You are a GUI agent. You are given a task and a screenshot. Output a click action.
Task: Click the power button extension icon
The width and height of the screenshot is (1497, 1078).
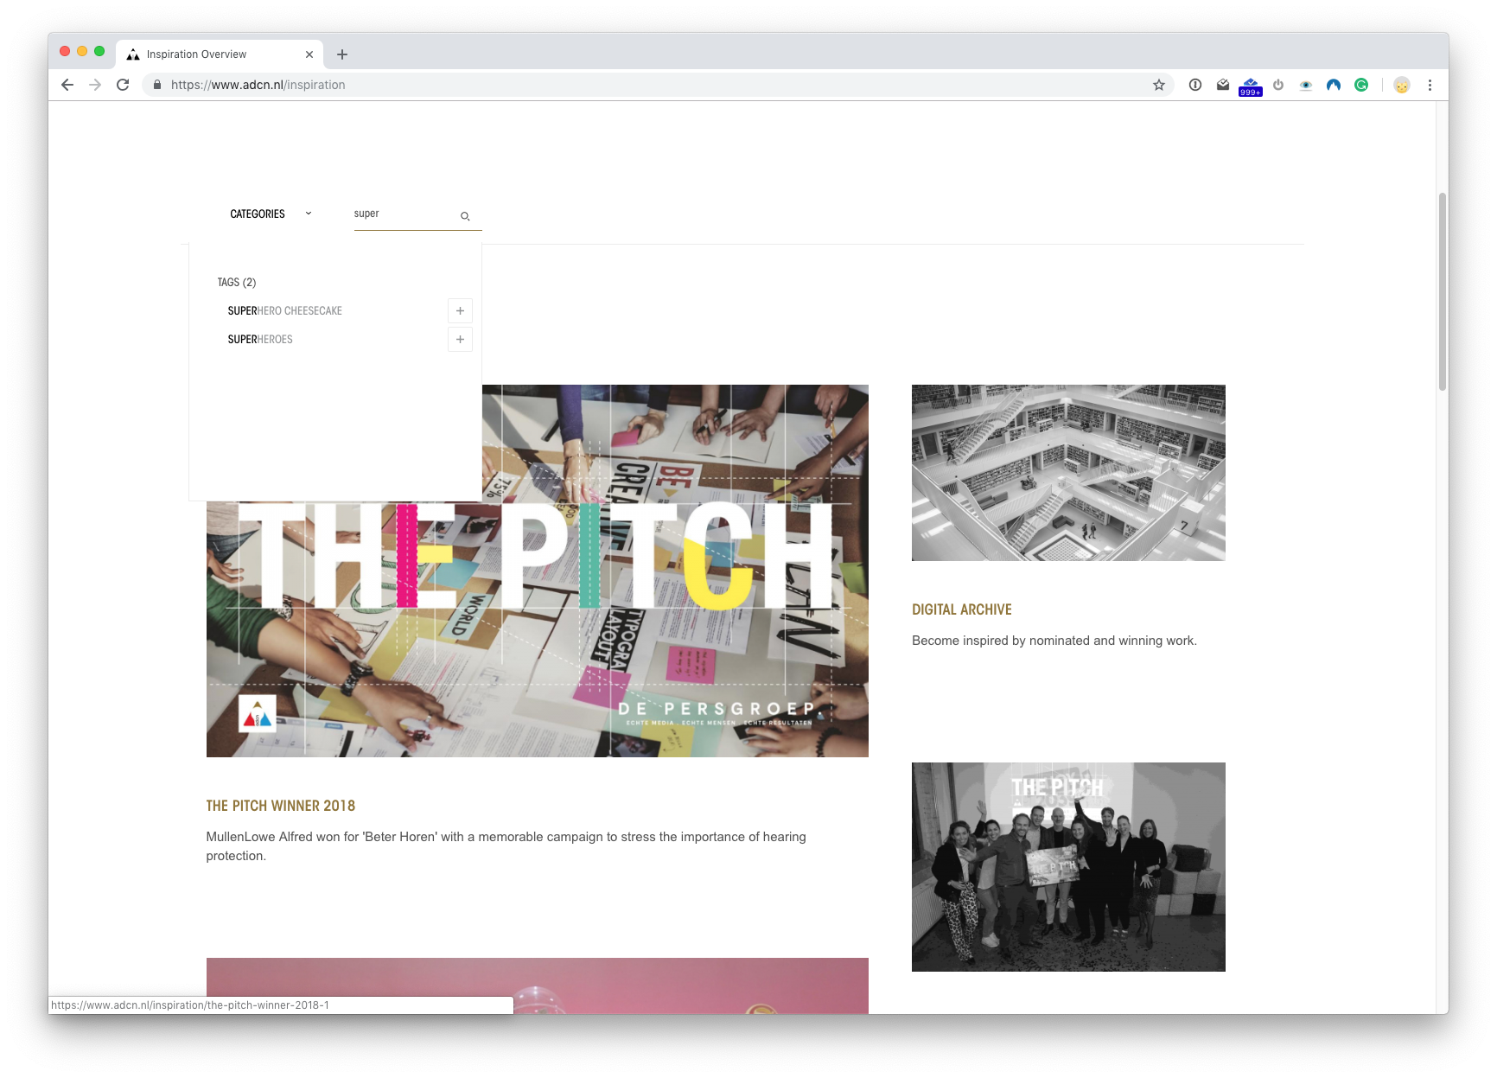tap(1277, 85)
